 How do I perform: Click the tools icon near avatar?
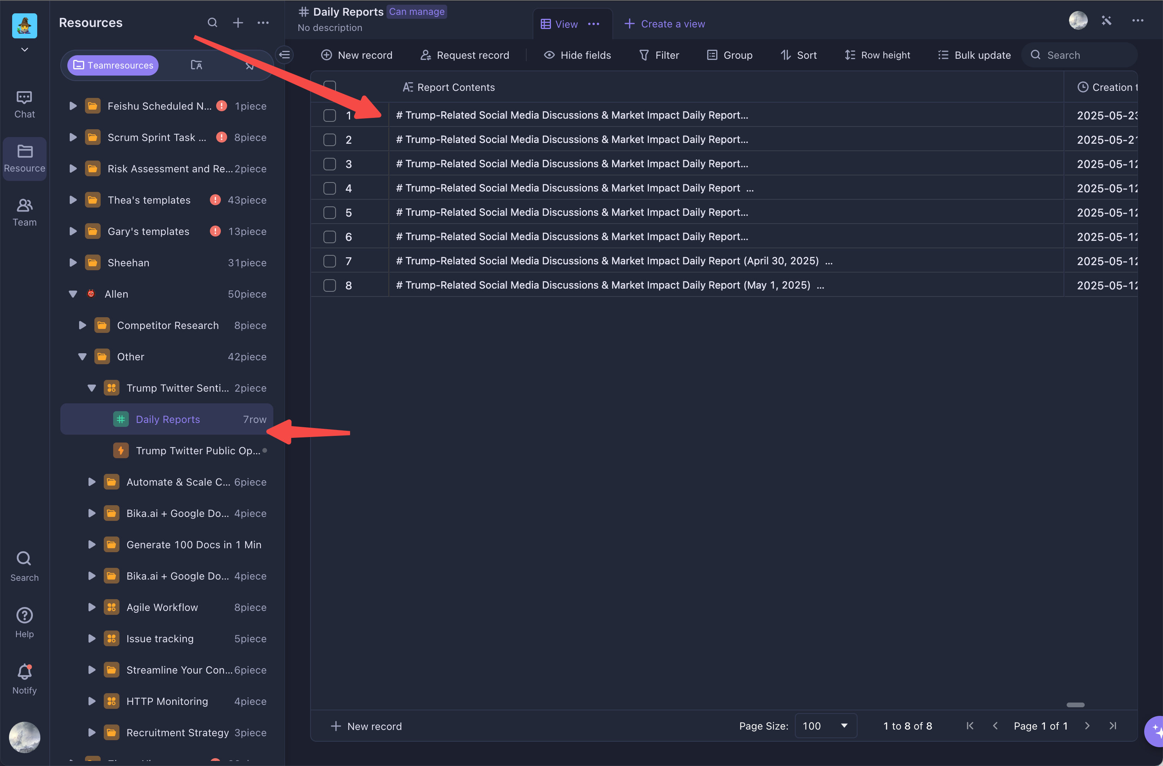point(1106,20)
